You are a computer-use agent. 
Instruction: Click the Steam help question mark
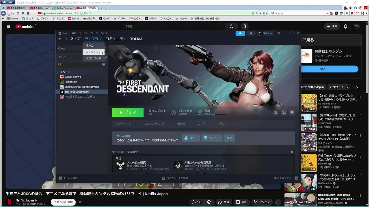260,33
